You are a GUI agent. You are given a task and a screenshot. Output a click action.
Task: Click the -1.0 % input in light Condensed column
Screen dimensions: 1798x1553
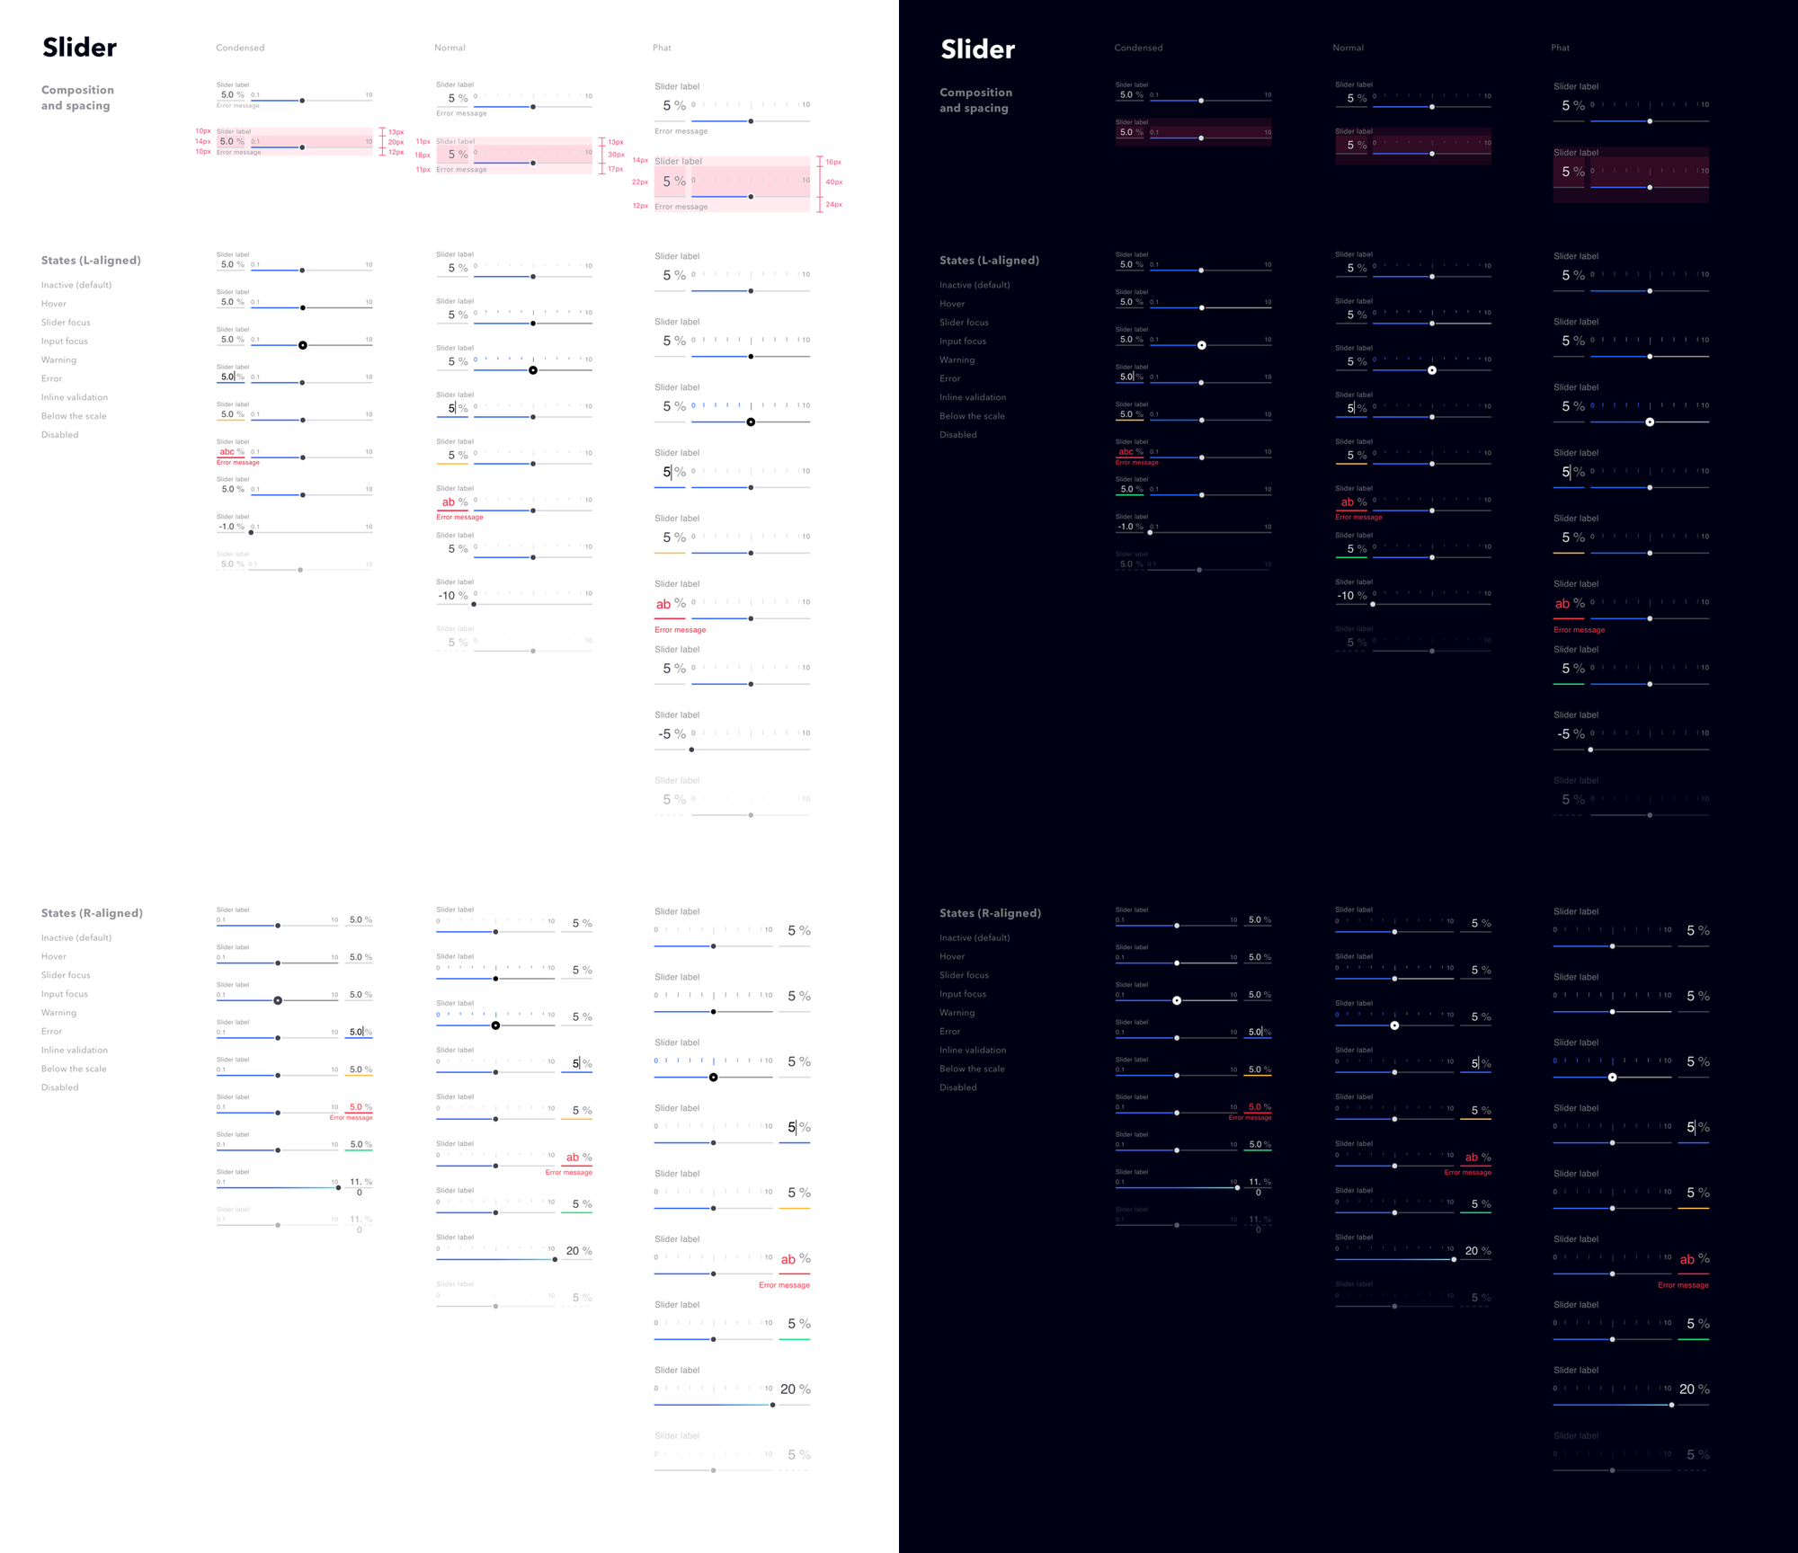point(230,527)
